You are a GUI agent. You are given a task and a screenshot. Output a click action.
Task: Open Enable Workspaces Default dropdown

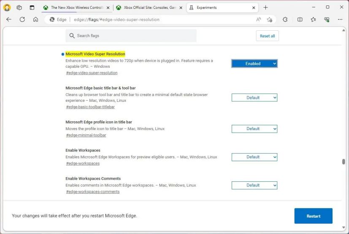pyautogui.click(x=254, y=157)
